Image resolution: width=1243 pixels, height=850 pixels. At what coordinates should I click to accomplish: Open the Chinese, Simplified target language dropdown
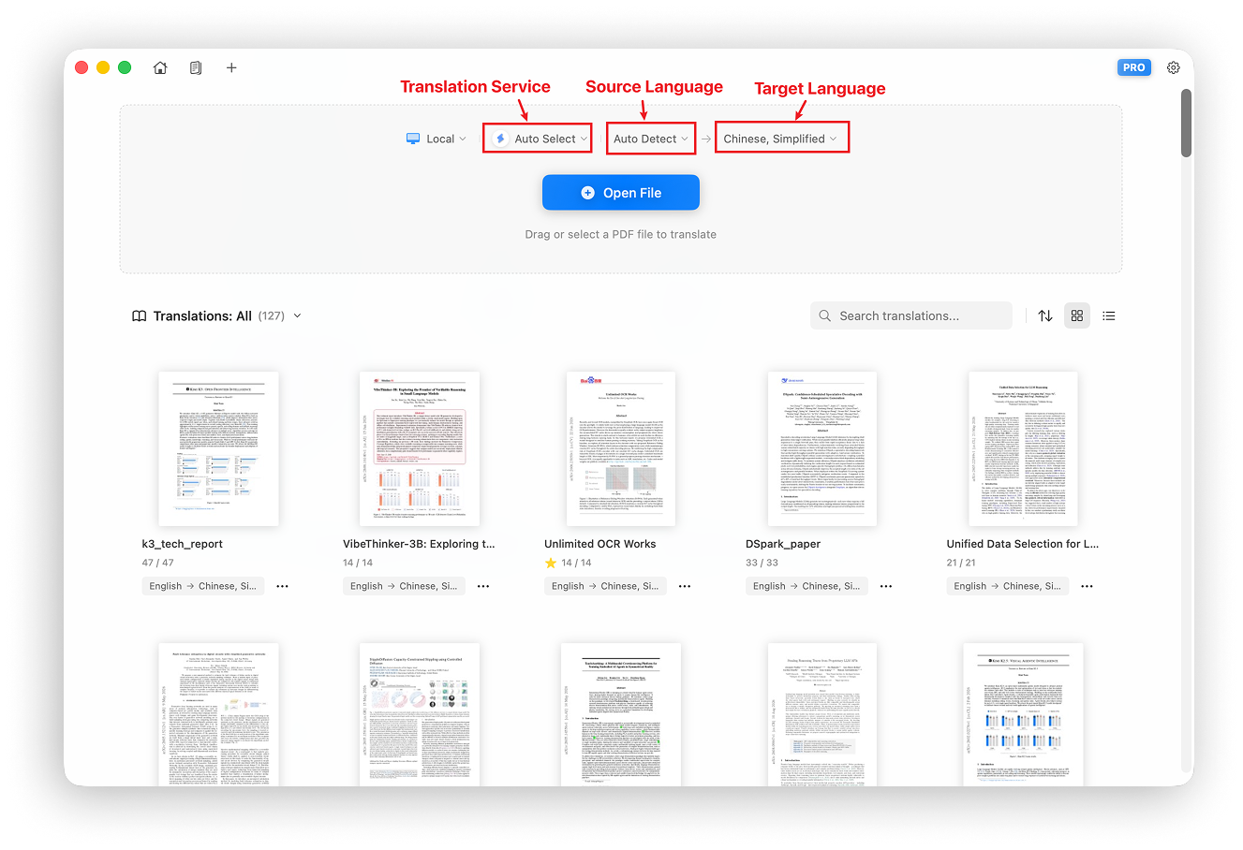pos(781,139)
